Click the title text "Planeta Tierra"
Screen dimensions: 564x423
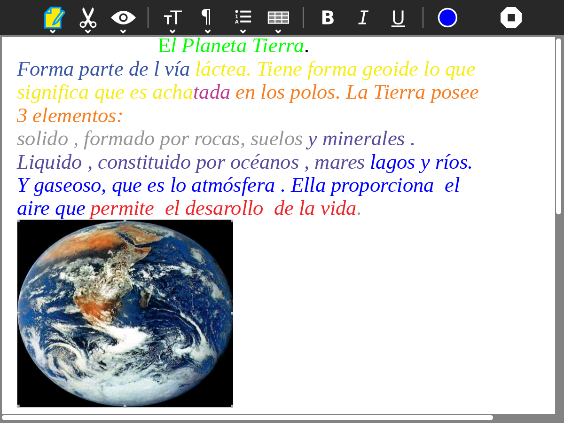pos(243,46)
